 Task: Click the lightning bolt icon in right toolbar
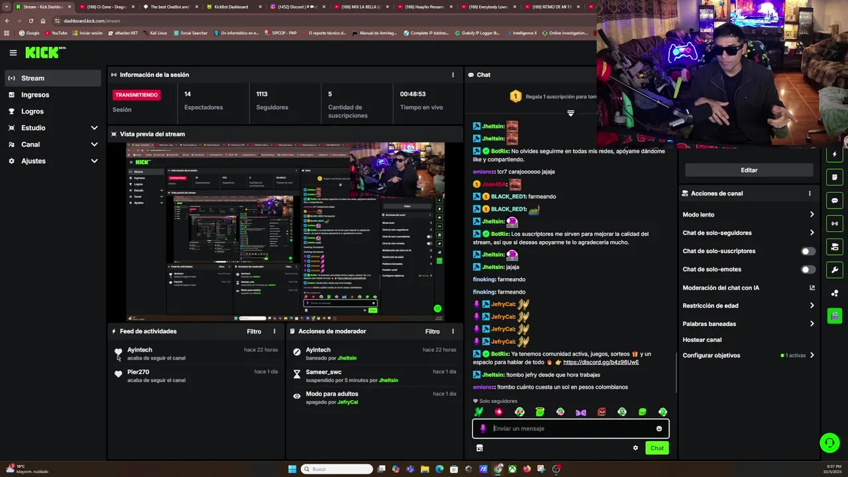[835, 154]
